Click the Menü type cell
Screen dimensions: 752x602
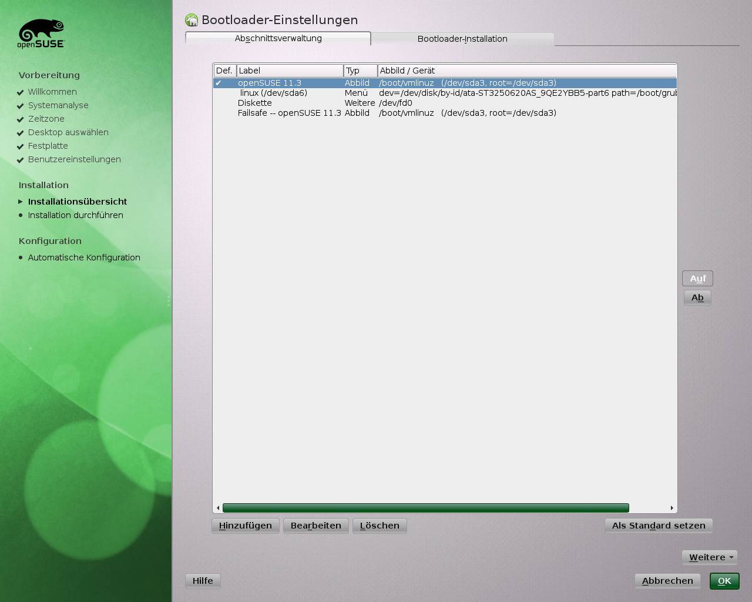tap(356, 93)
